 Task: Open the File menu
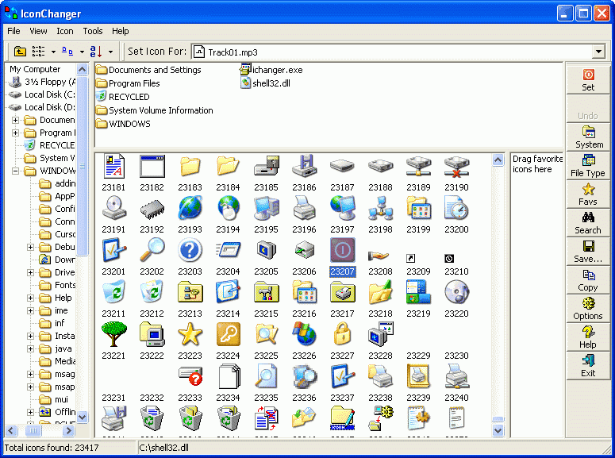click(13, 31)
